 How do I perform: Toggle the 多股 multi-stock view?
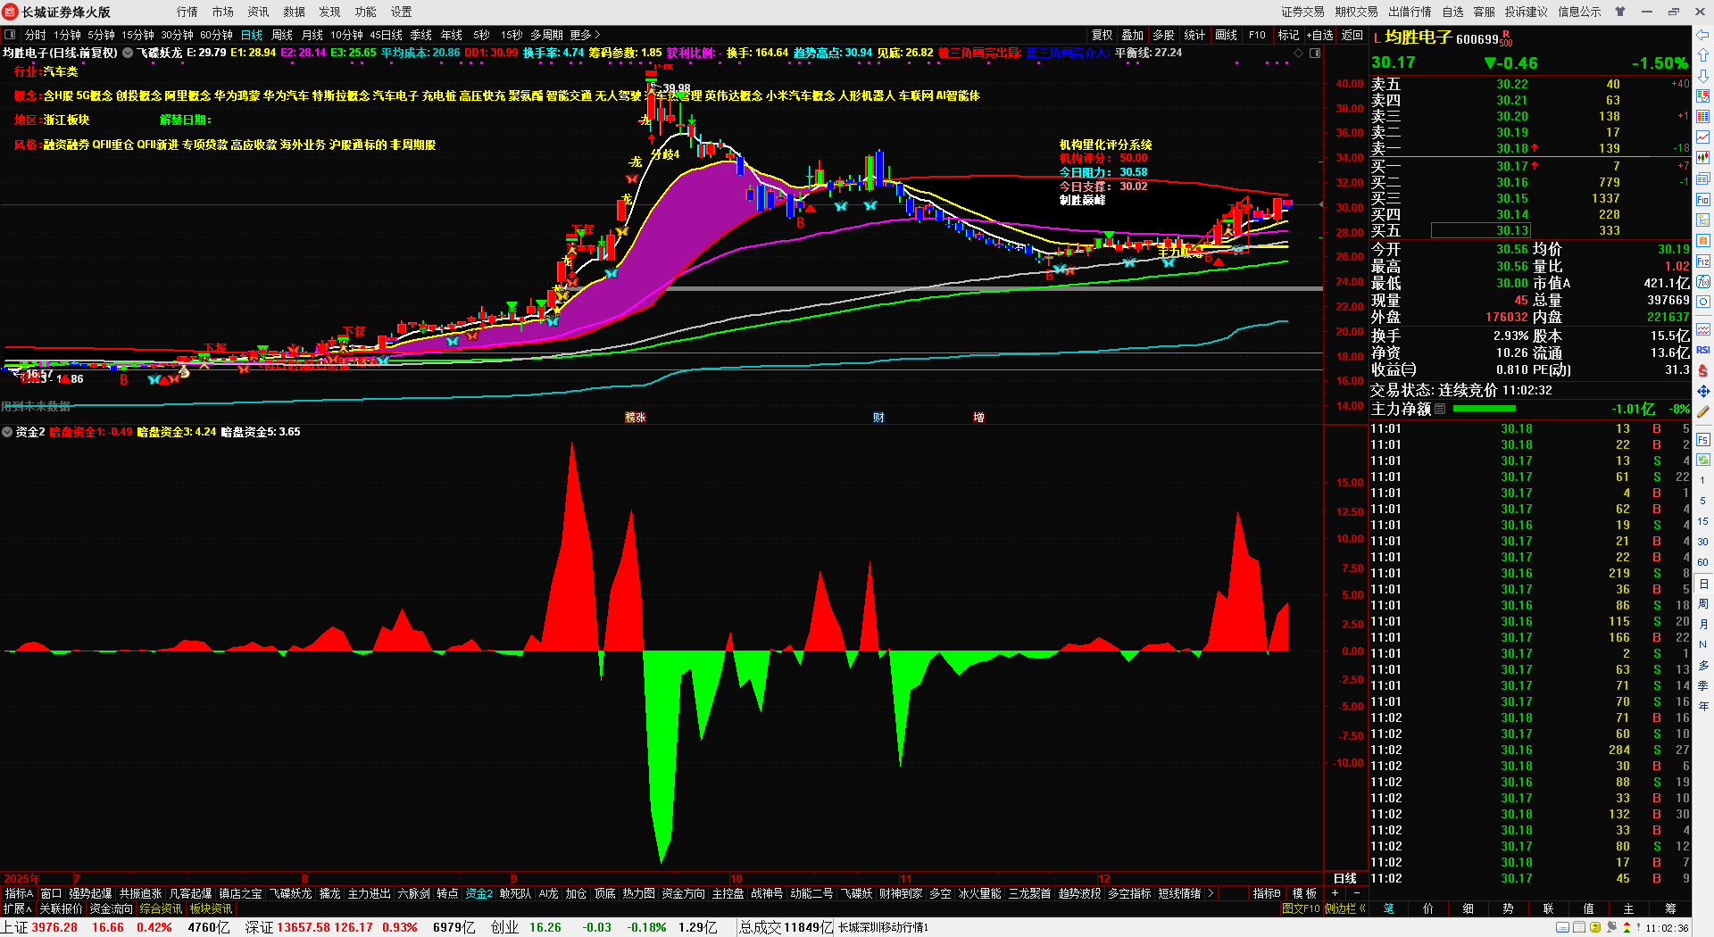1163,35
